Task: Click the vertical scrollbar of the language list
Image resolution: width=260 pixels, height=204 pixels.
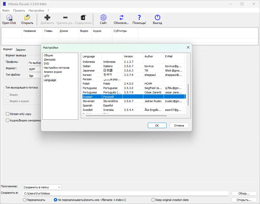Action: tap(188, 95)
